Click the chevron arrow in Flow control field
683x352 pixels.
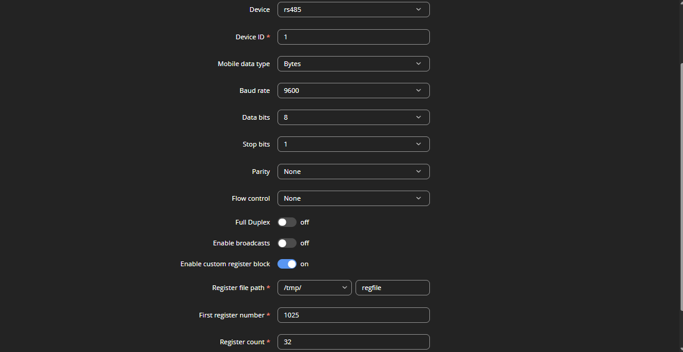pyautogui.click(x=419, y=198)
